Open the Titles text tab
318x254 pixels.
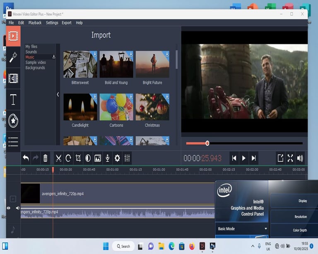(13, 99)
